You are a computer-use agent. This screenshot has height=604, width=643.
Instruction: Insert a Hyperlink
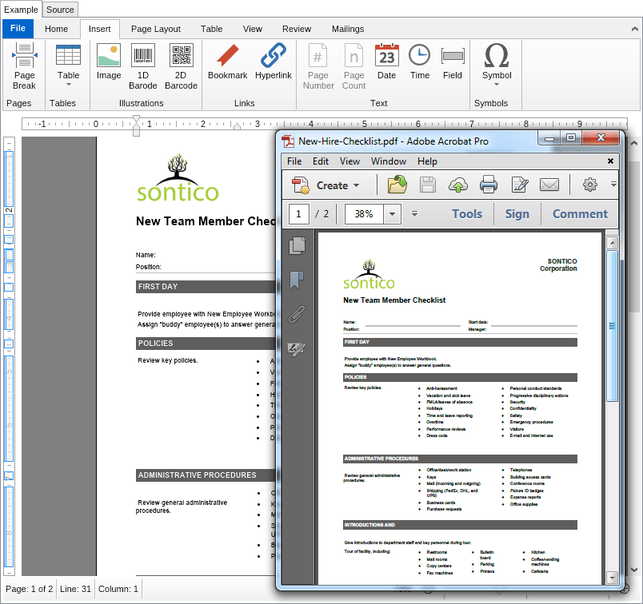(x=274, y=62)
